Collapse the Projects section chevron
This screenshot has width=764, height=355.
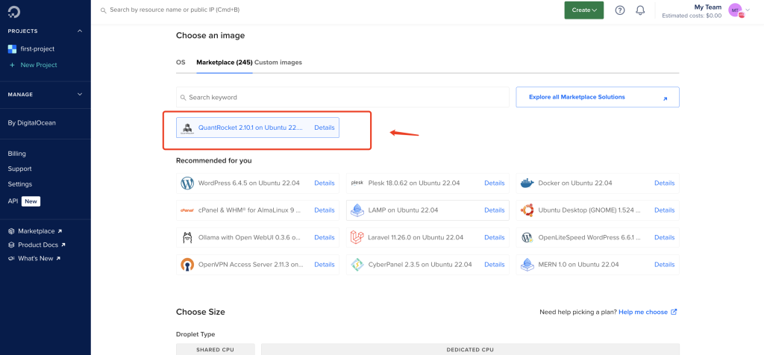point(80,31)
